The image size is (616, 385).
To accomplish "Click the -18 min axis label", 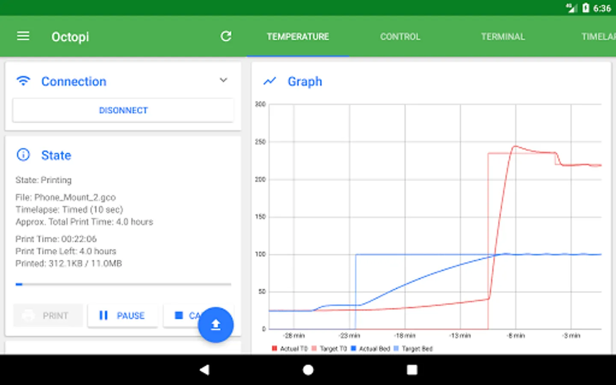I will 405,336.
